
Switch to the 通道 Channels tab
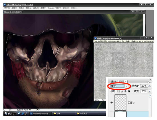(x=114, y=82)
